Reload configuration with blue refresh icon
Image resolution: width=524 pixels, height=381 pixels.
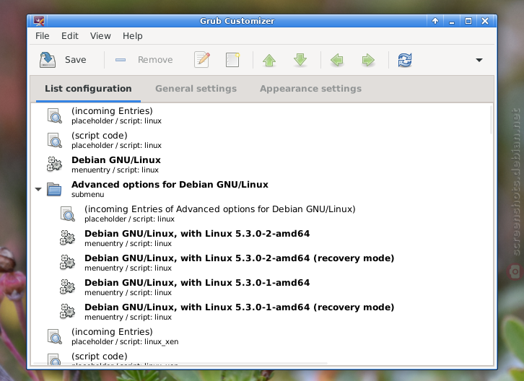[x=405, y=60]
